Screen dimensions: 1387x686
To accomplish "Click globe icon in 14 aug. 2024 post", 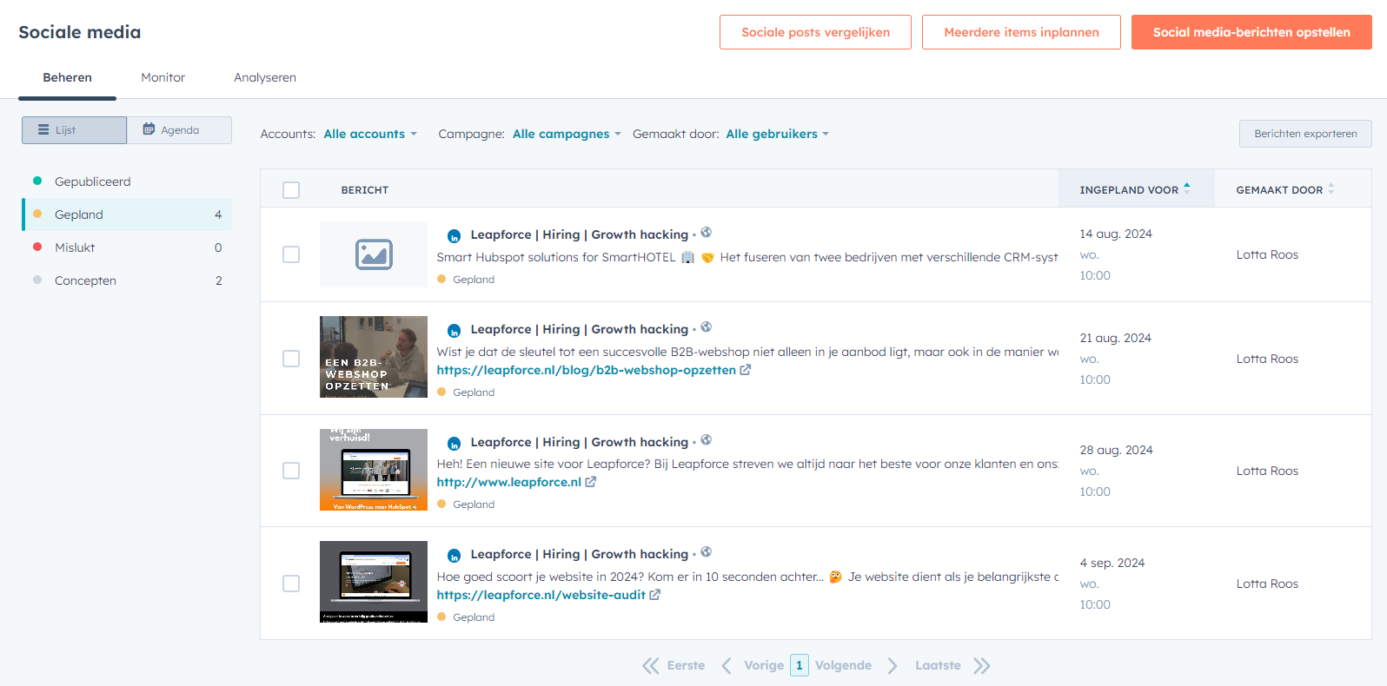I will click(x=707, y=232).
